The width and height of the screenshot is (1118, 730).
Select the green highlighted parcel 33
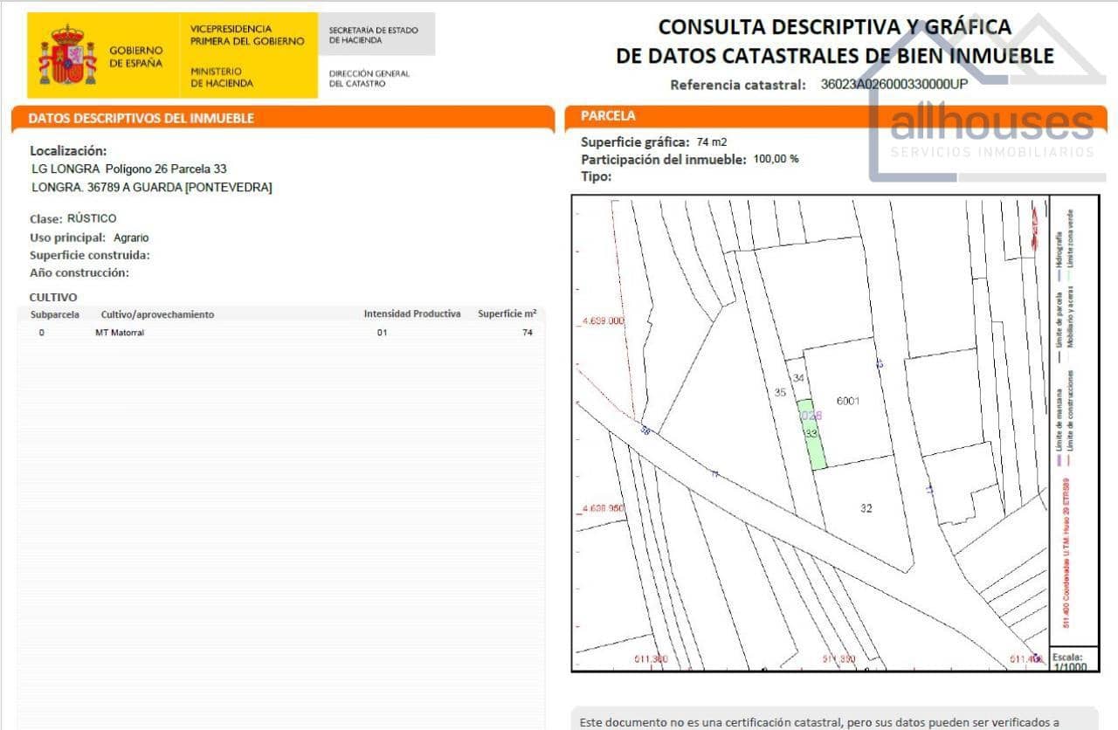click(812, 435)
